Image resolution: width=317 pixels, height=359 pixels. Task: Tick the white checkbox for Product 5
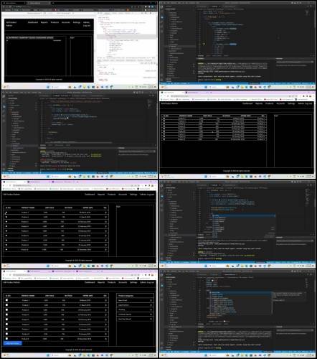(x=6, y=320)
